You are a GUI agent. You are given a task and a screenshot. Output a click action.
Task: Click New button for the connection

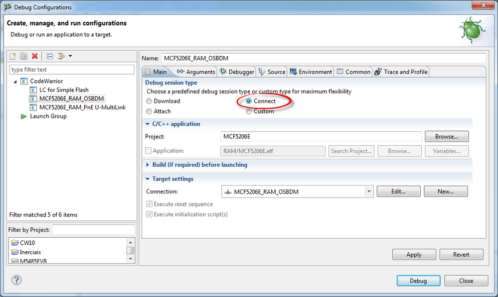tap(446, 192)
